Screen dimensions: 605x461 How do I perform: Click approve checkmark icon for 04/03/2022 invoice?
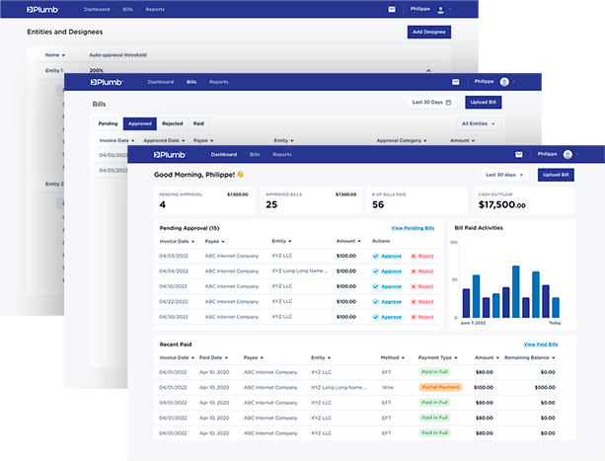click(x=376, y=256)
